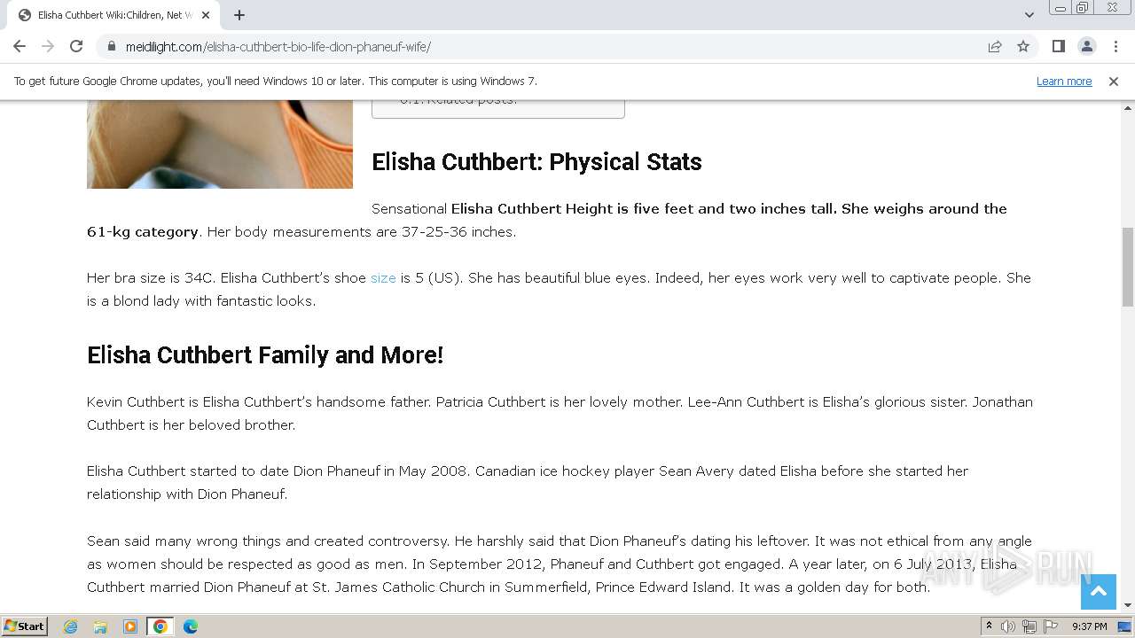Open Internet Explorer from the taskbar

click(x=71, y=626)
